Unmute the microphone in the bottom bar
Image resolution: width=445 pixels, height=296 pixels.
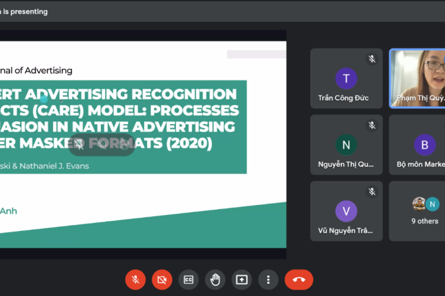pyautogui.click(x=135, y=279)
